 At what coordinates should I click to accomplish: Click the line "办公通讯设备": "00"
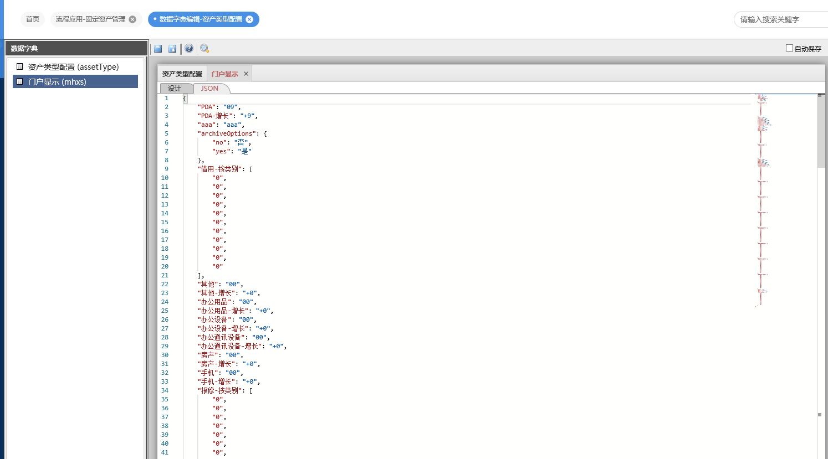click(x=234, y=337)
